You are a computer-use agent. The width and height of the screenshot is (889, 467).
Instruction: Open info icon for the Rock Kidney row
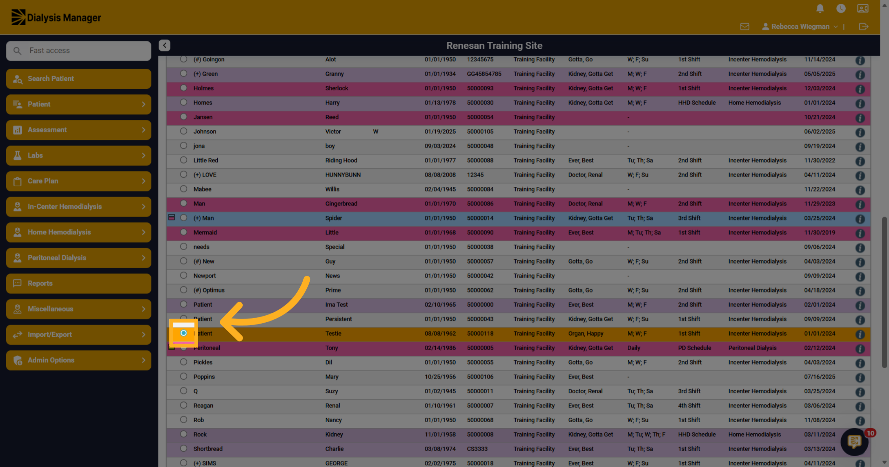coord(860,435)
